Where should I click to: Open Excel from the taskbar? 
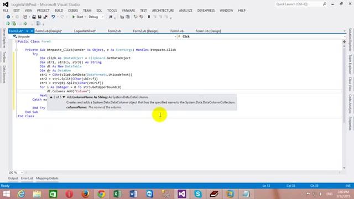(117, 194)
